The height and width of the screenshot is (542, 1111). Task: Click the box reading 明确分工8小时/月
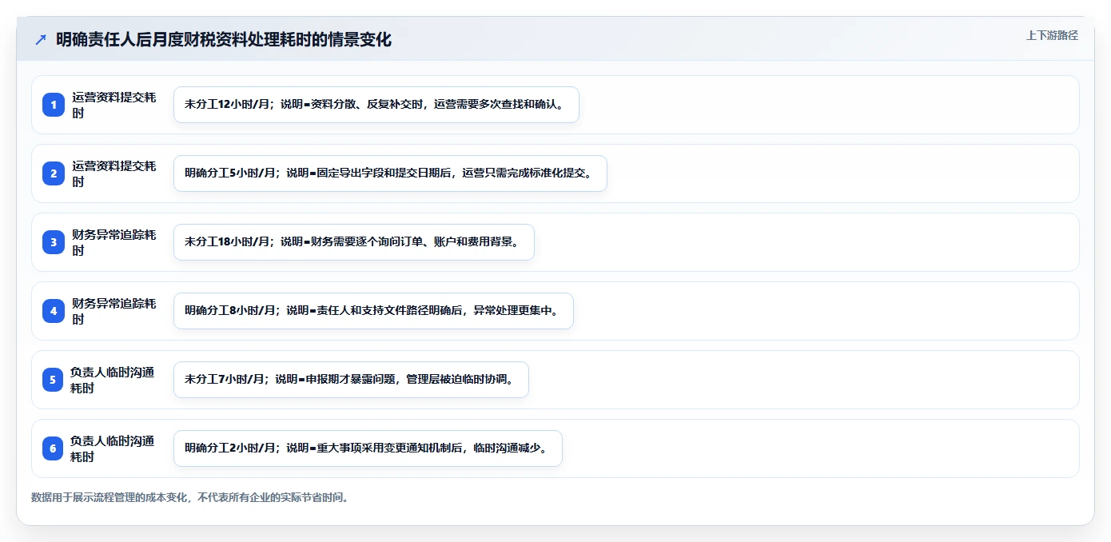tap(373, 311)
